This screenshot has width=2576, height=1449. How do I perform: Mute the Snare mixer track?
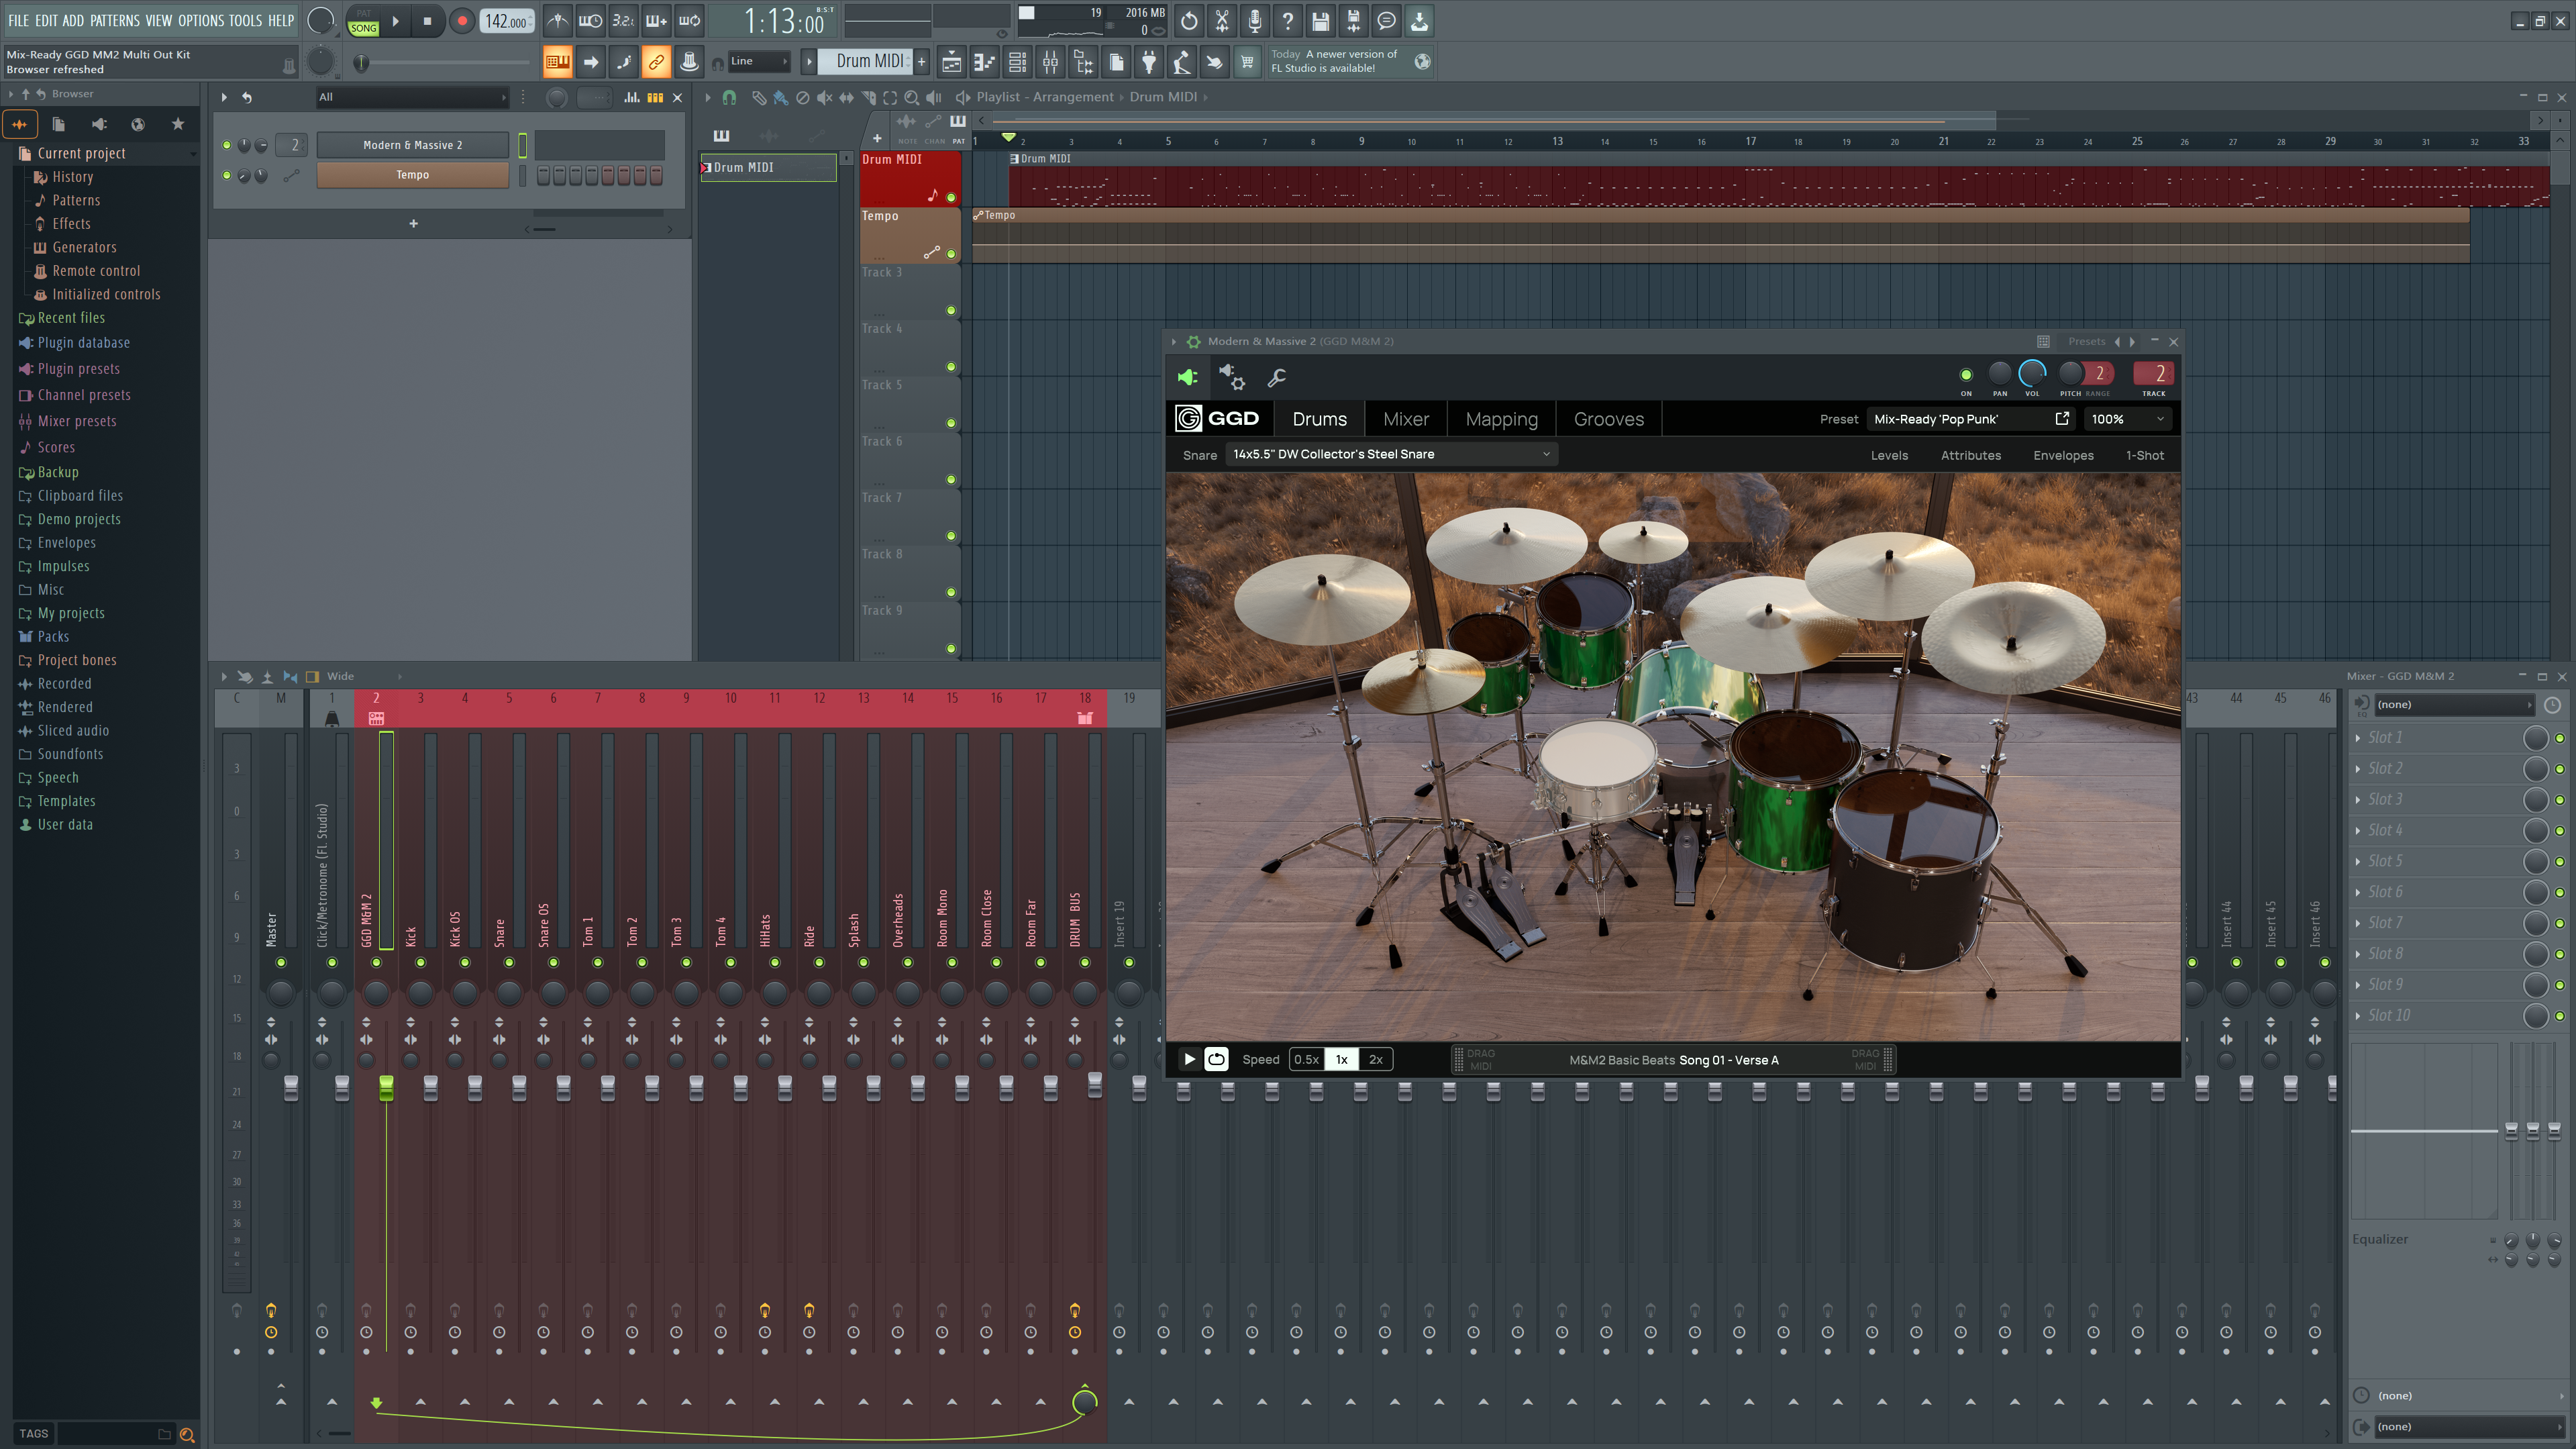pos(509,962)
